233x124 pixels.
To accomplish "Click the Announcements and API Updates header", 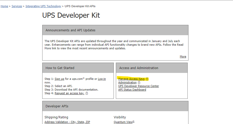I will [115, 30].
